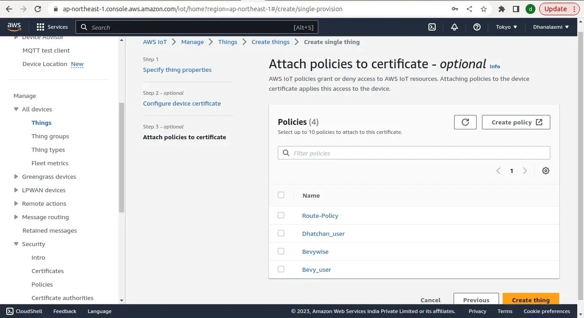Go to Configure device certificate step
584x318 pixels.
[182, 103]
